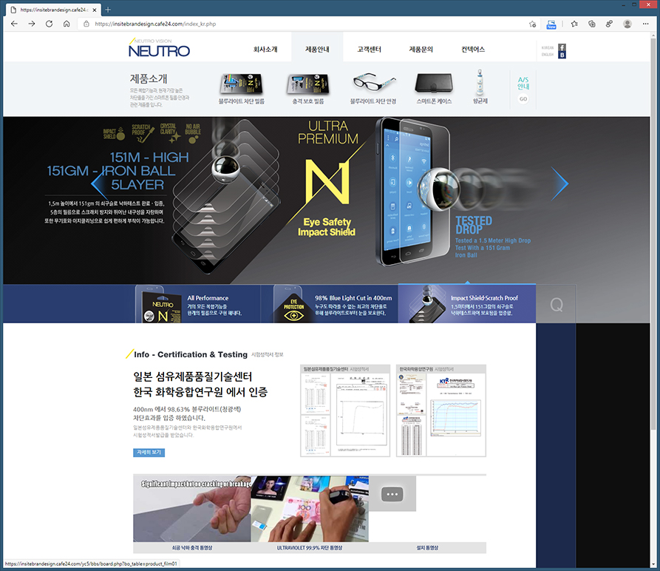Close the browser window

[x=648, y=4]
